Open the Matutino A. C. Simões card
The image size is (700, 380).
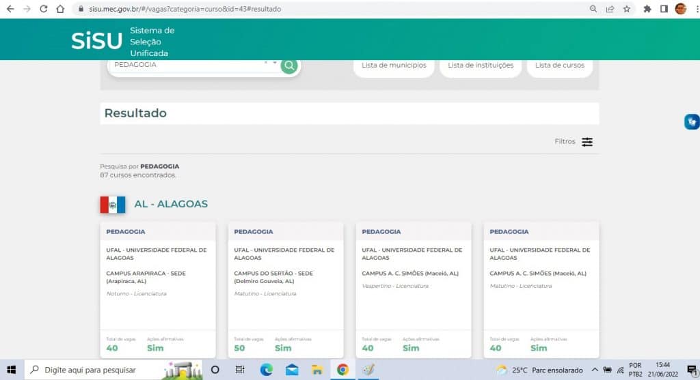(x=541, y=291)
